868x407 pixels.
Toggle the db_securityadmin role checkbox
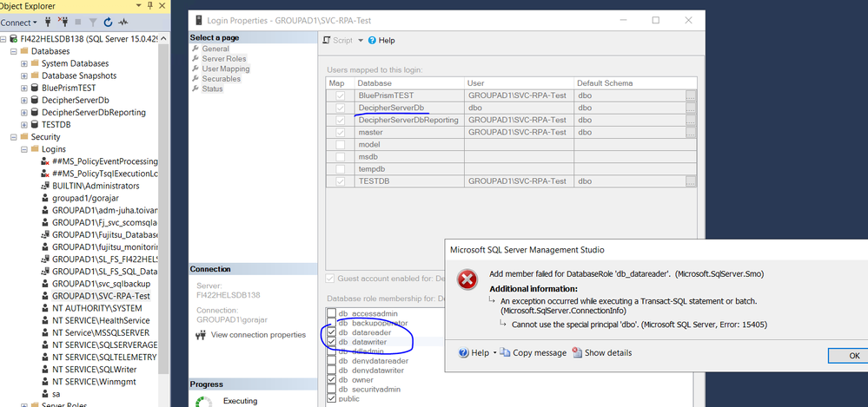[332, 390]
